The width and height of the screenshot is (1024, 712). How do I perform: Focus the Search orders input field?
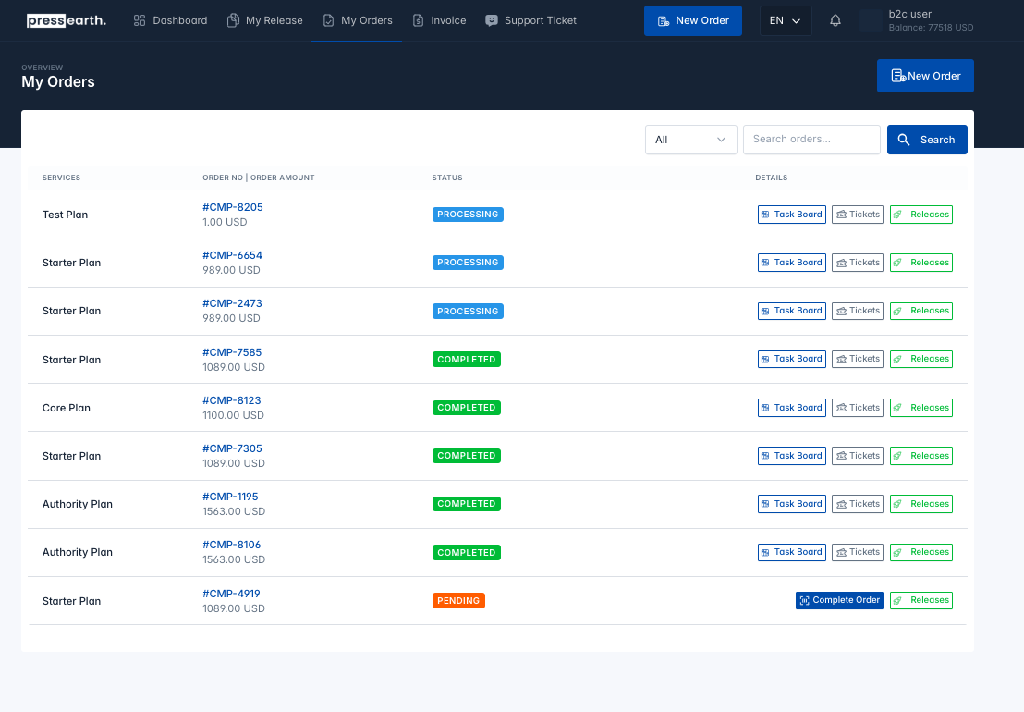811,140
